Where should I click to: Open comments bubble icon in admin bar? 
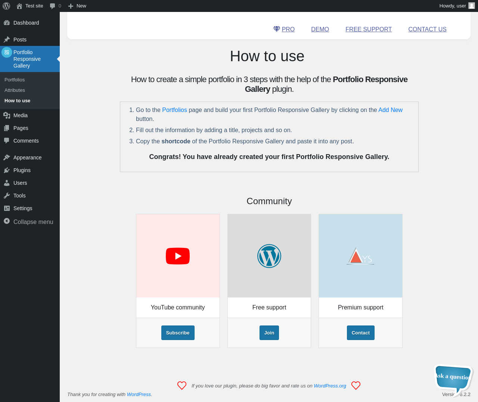53,6
